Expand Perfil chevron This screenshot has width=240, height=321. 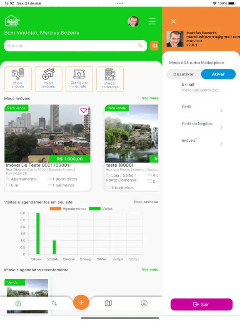click(x=221, y=110)
